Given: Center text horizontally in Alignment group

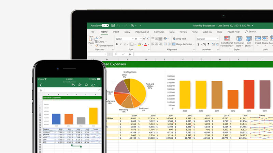Looking at the screenshot, I should point(157,44).
